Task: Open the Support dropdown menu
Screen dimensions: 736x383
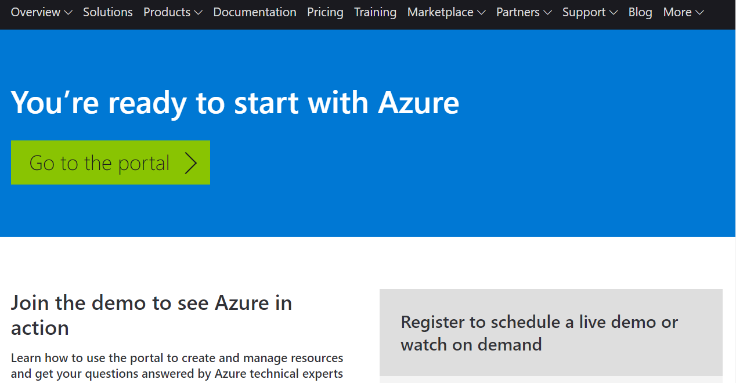Action: (x=590, y=12)
